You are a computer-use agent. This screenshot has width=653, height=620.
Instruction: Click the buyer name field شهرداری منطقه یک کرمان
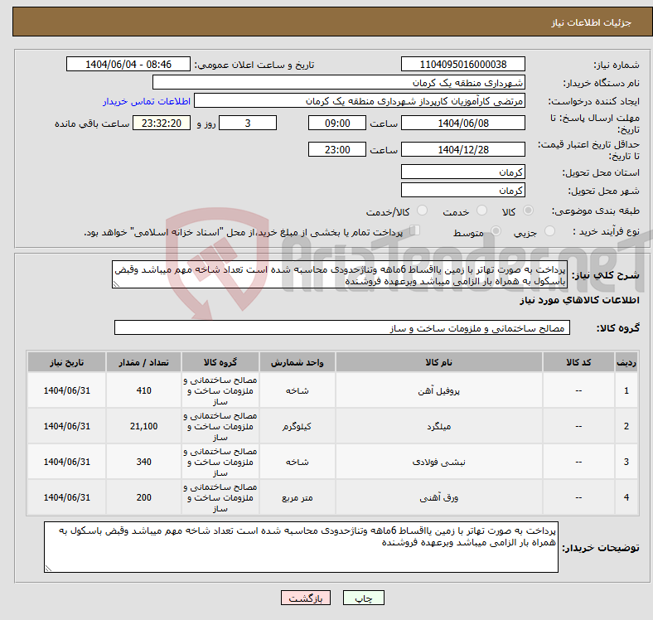339,83
